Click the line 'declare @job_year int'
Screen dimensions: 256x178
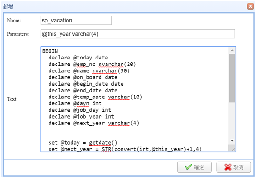81,116
